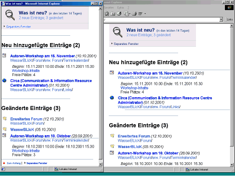This screenshot has height=176, width=235.
Task: Click the right window's scrollbar down arrow
Action: 232,165
